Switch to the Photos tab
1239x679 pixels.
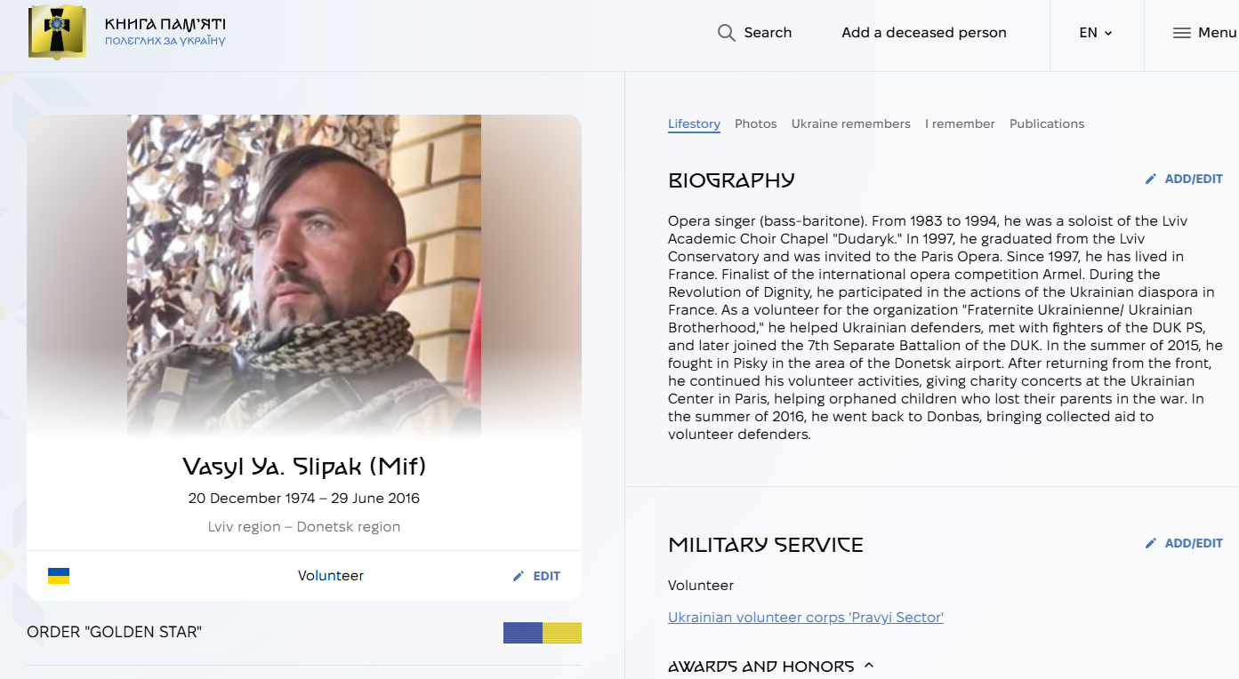coord(755,124)
